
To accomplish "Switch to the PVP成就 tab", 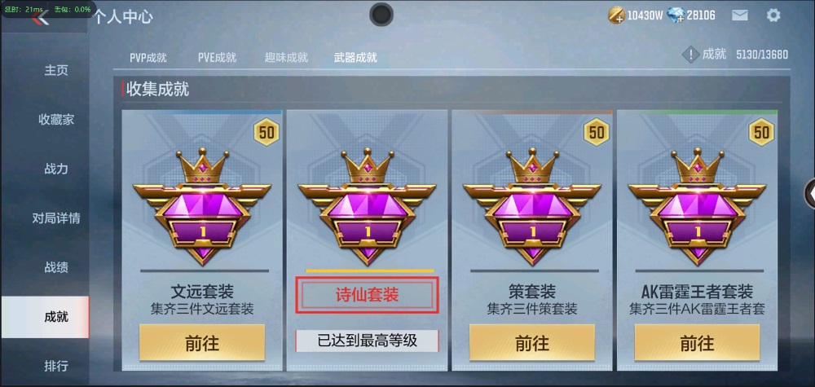I will (148, 58).
